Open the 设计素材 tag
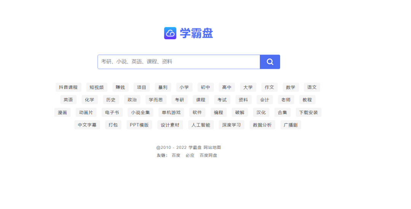Image resolution: width=411 pixels, height=209 pixels. coord(170,125)
